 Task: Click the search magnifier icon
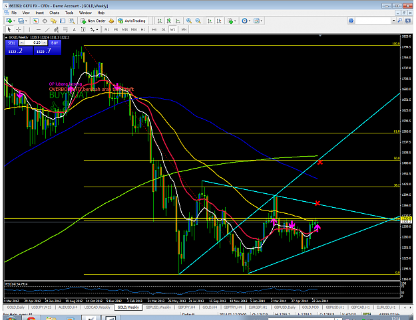[x=400, y=21]
